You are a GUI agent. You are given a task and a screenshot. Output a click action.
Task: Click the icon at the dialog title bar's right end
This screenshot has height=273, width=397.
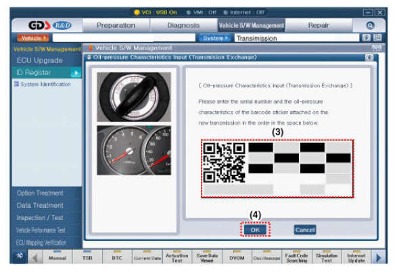[369, 58]
